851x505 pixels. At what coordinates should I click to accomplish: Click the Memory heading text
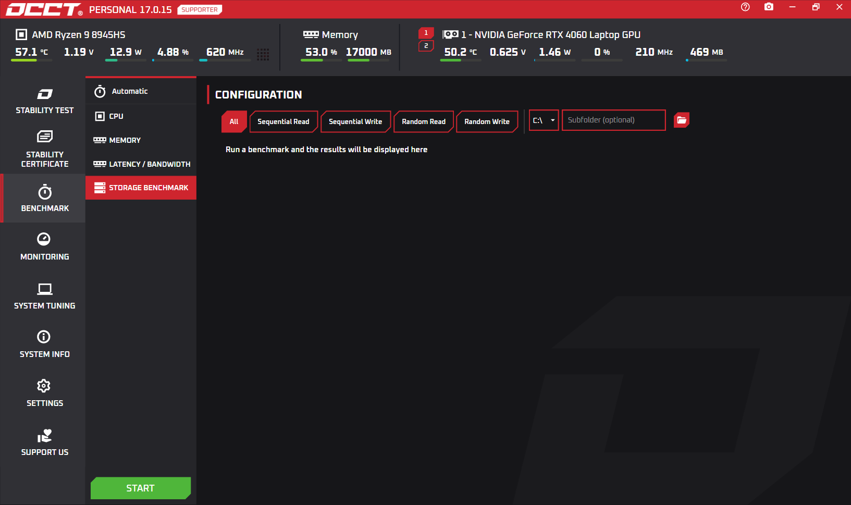[340, 35]
